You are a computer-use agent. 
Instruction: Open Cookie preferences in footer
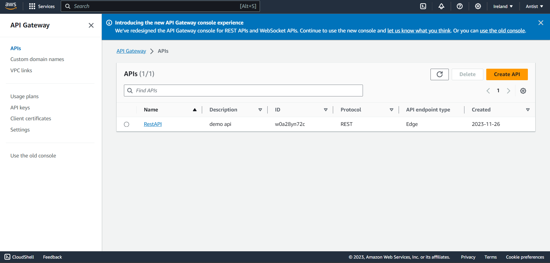525,257
